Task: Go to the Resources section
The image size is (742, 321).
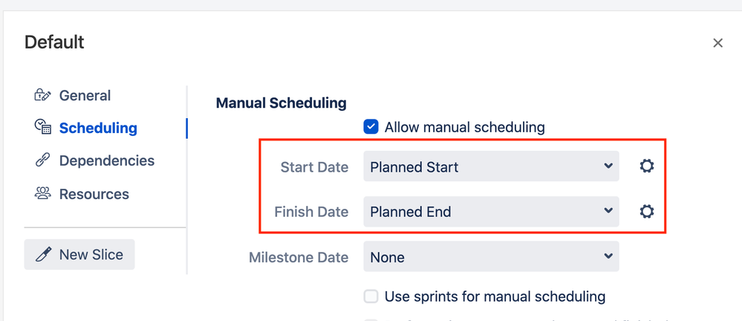Action: [94, 194]
